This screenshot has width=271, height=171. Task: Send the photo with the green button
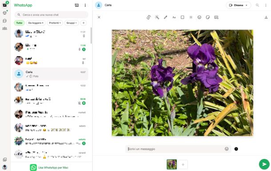coord(264,164)
